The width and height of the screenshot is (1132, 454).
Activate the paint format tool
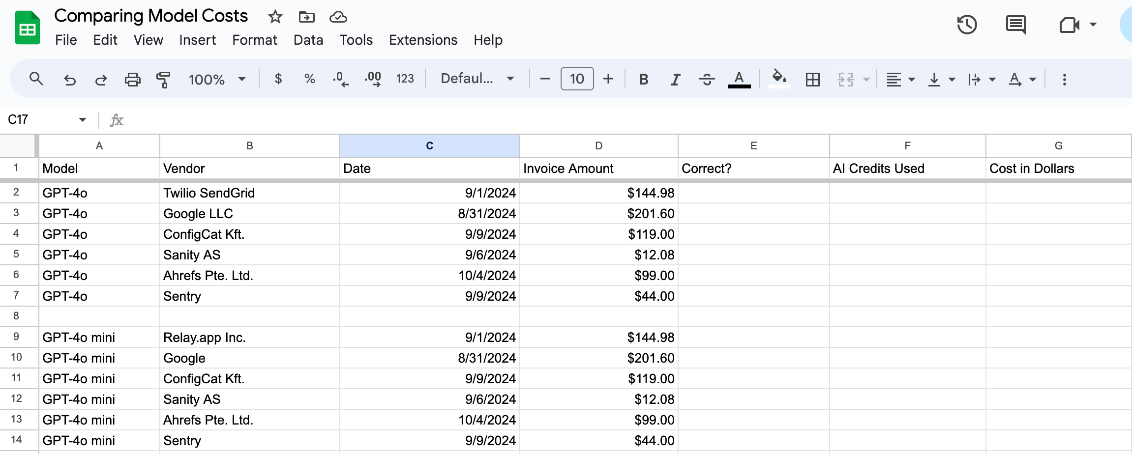coord(163,79)
